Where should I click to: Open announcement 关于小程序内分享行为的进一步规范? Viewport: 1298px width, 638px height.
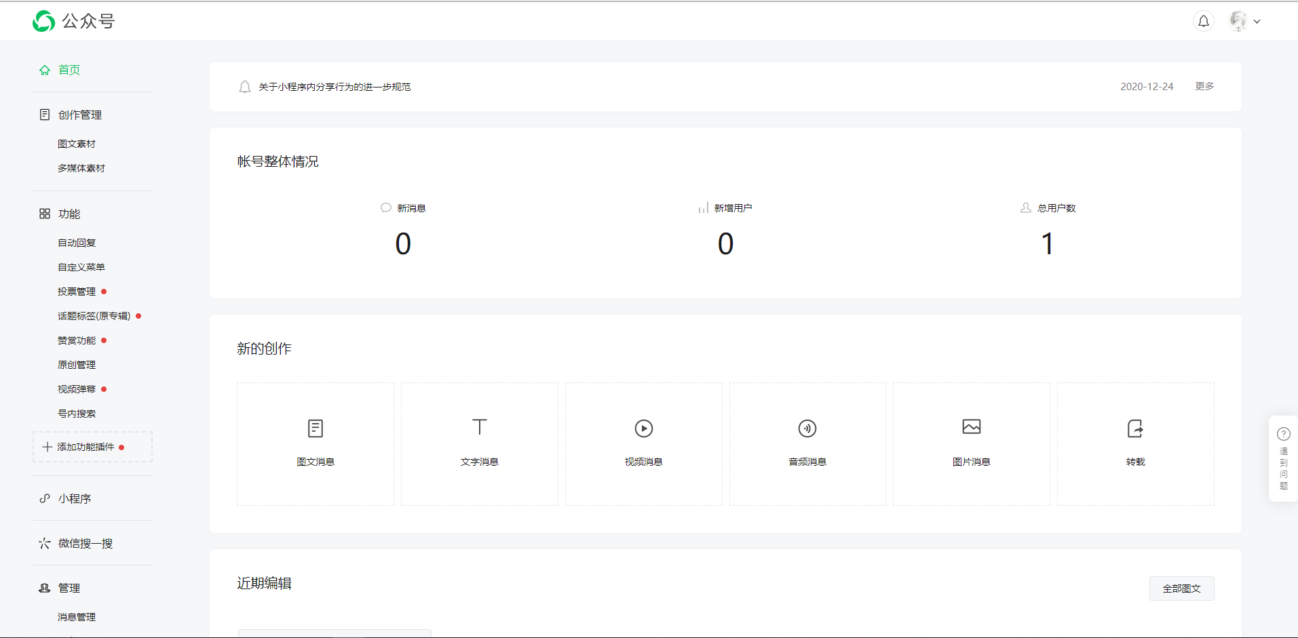click(x=335, y=87)
